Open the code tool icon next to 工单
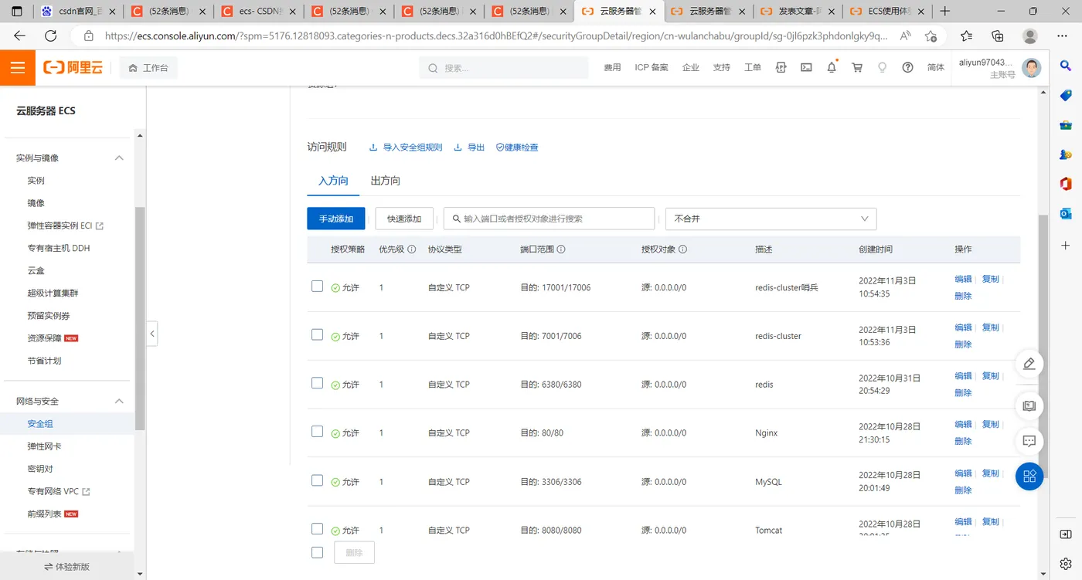Image resolution: width=1082 pixels, height=580 pixels. tap(781, 68)
